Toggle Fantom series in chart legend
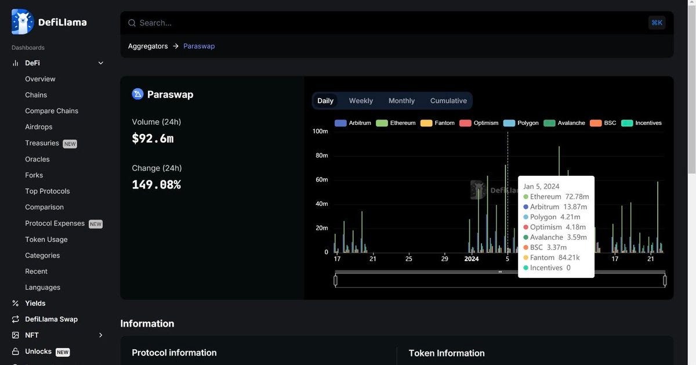696x365 pixels. [437, 123]
